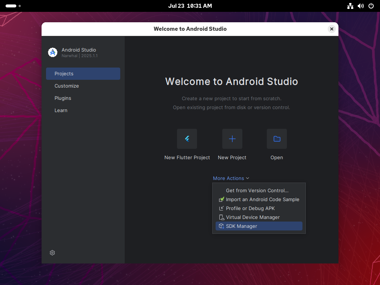
Task: Click the New Project label
Action: click(232, 157)
